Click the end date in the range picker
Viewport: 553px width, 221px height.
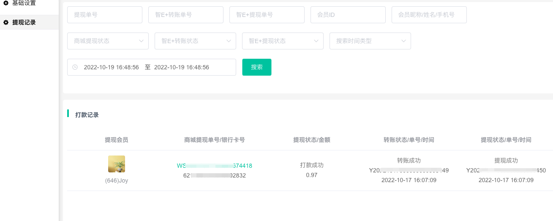tap(182, 67)
